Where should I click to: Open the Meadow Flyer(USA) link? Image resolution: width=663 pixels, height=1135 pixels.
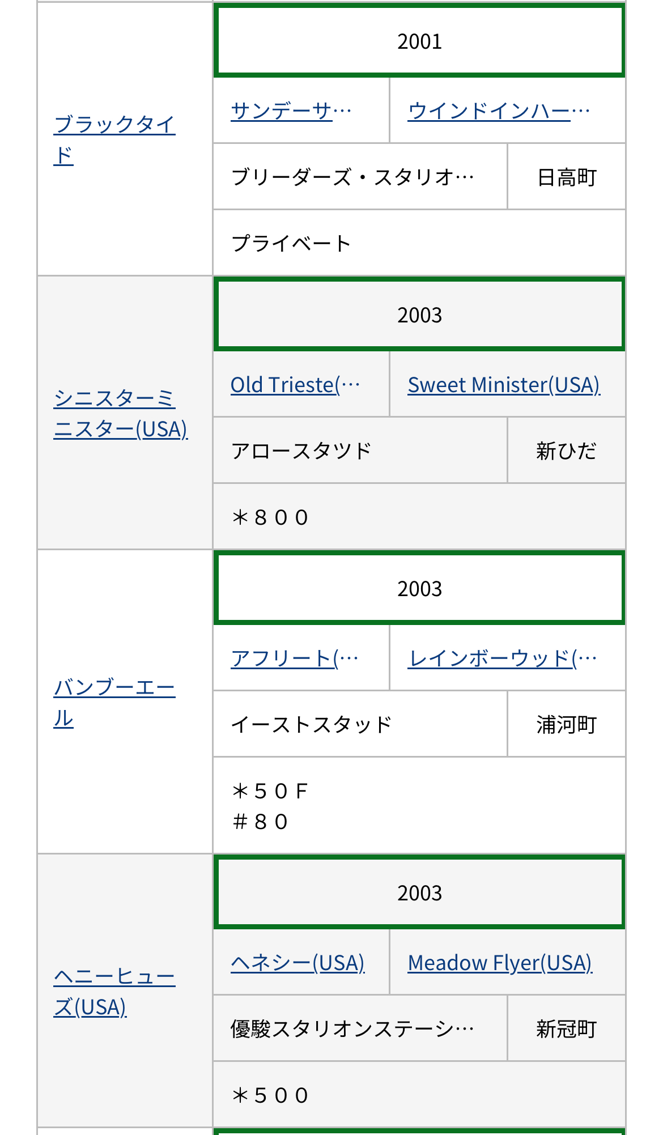click(x=500, y=963)
